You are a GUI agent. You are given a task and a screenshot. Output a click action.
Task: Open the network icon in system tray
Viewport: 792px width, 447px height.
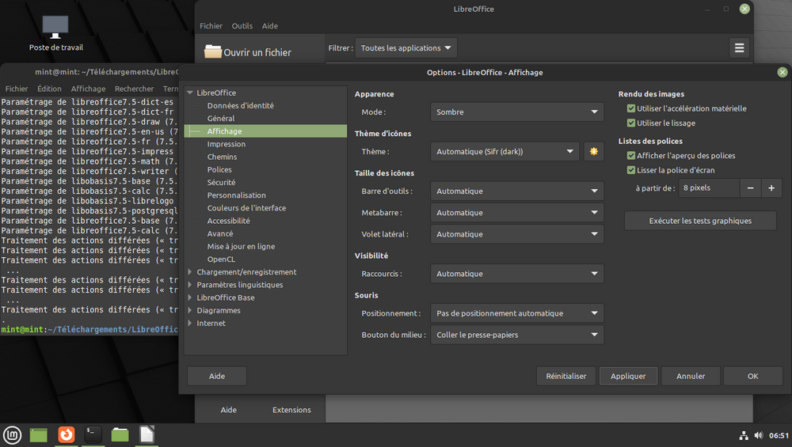click(x=744, y=435)
